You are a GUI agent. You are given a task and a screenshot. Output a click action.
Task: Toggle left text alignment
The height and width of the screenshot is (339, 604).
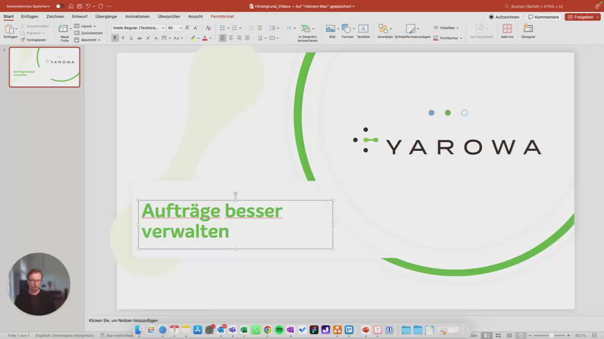223,38
